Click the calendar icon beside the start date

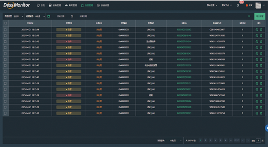coord(48,16)
